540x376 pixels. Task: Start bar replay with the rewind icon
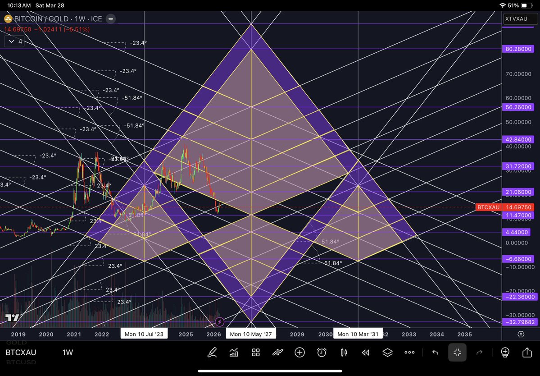click(x=365, y=352)
